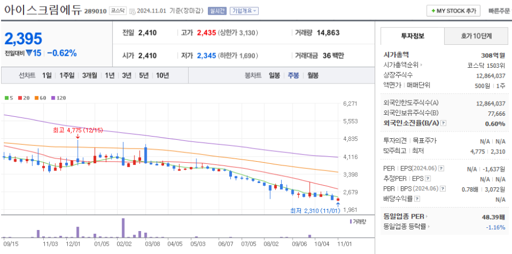Viewport: 512px width, 254px height.
Task: Click the 최고 4,775 (12/15) chart marker
Action: tap(78, 130)
